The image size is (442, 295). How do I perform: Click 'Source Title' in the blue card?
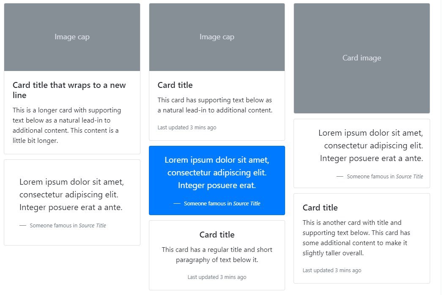(x=247, y=203)
